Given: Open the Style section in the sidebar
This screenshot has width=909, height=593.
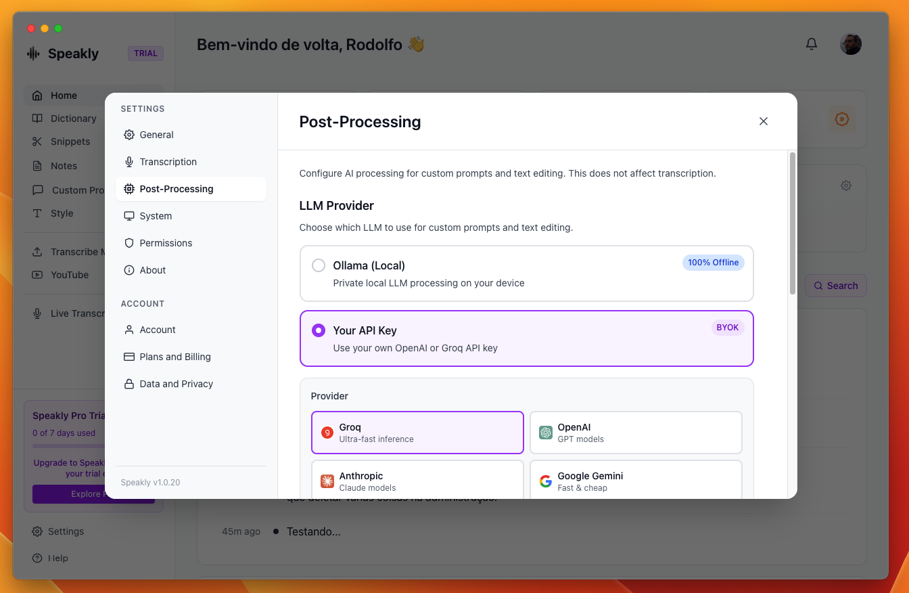Looking at the screenshot, I should tap(62, 213).
